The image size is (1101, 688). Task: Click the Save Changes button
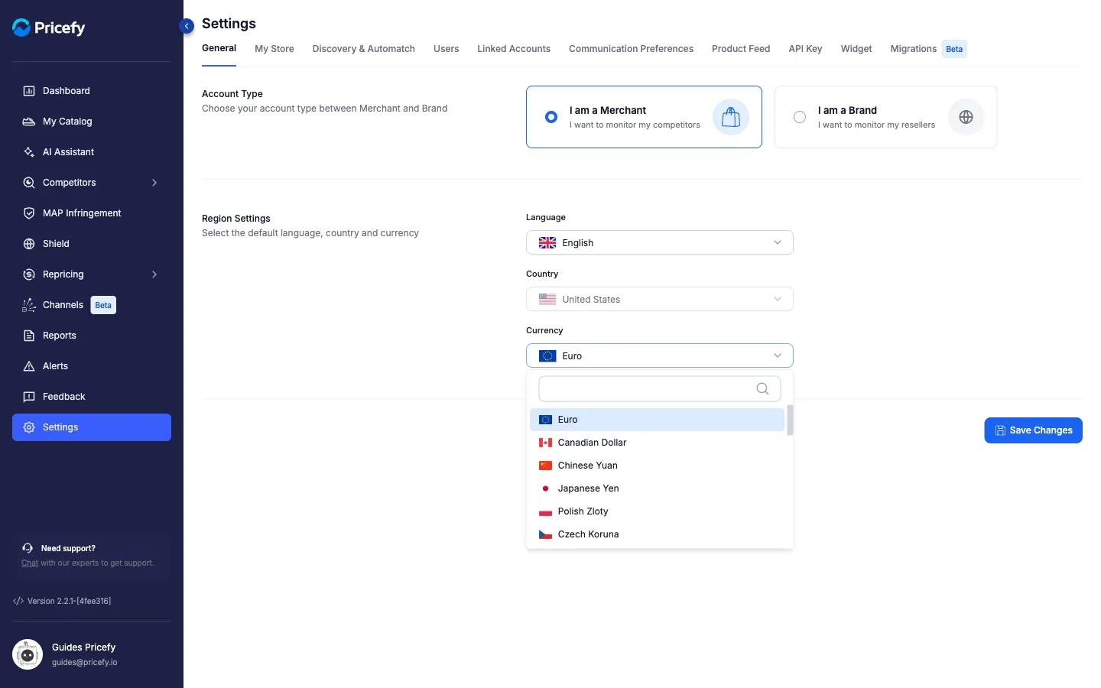point(1033,430)
